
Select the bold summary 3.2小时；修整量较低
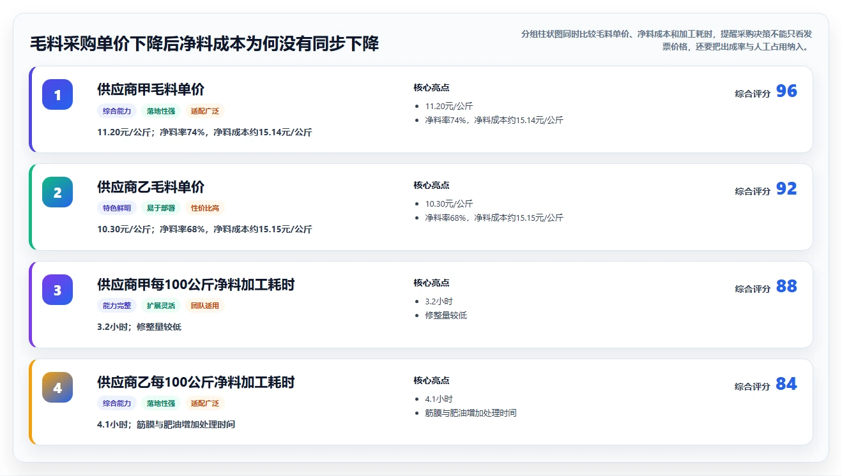coord(139,327)
